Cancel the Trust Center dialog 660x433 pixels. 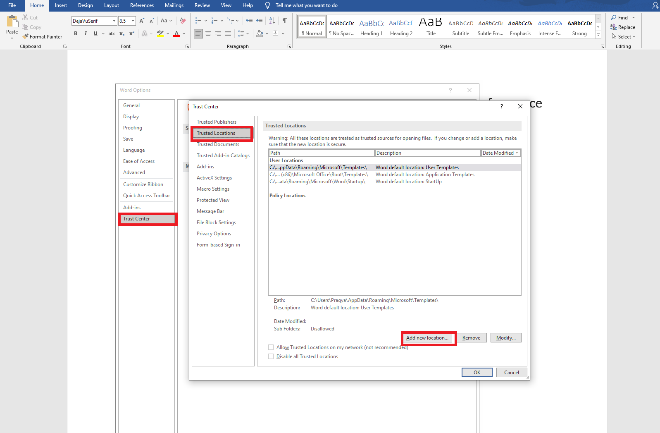pyautogui.click(x=512, y=373)
